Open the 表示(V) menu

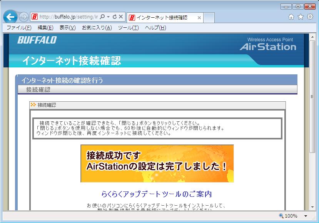pos(68,28)
